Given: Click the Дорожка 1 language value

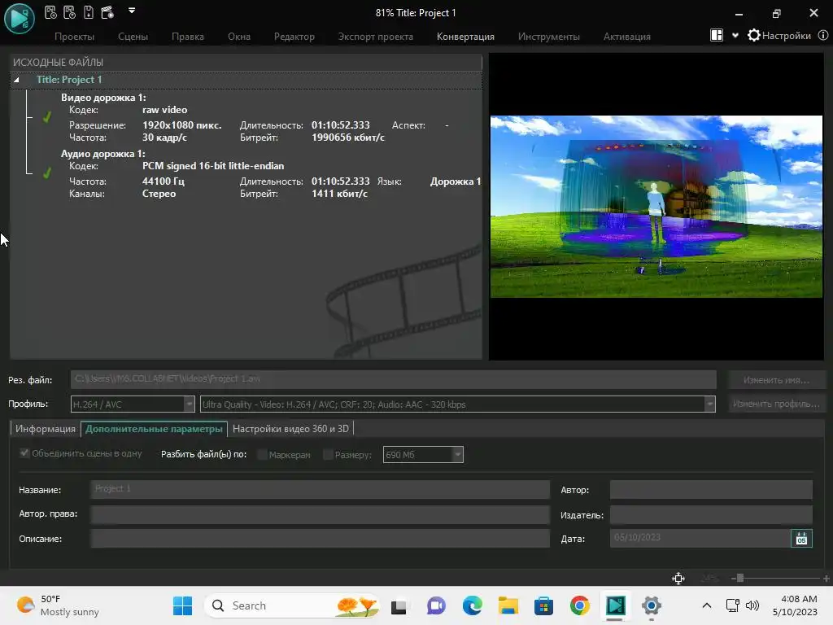Looking at the screenshot, I should (456, 181).
